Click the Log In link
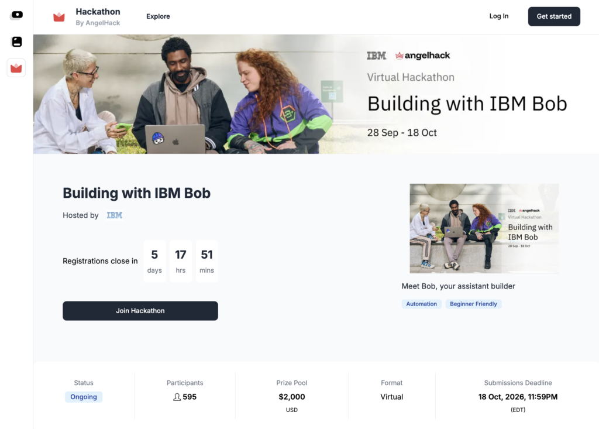The width and height of the screenshot is (599, 429). coord(499,16)
